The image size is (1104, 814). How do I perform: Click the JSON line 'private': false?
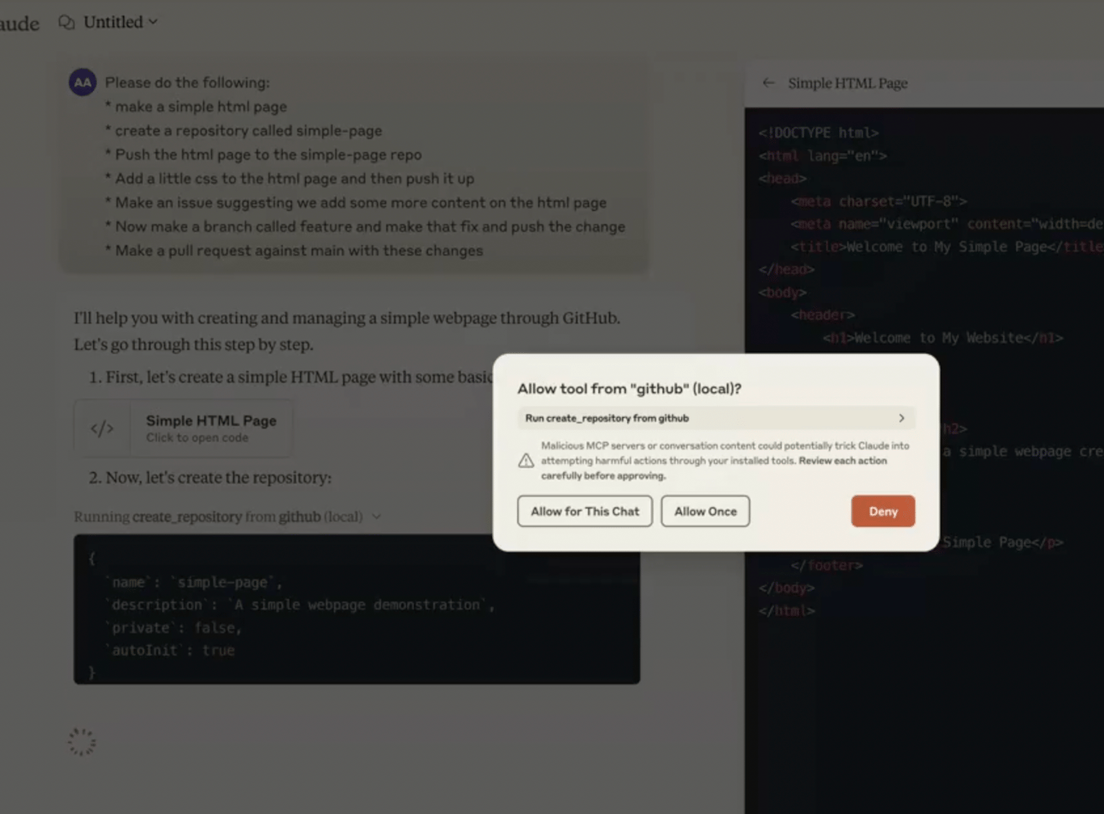click(173, 628)
